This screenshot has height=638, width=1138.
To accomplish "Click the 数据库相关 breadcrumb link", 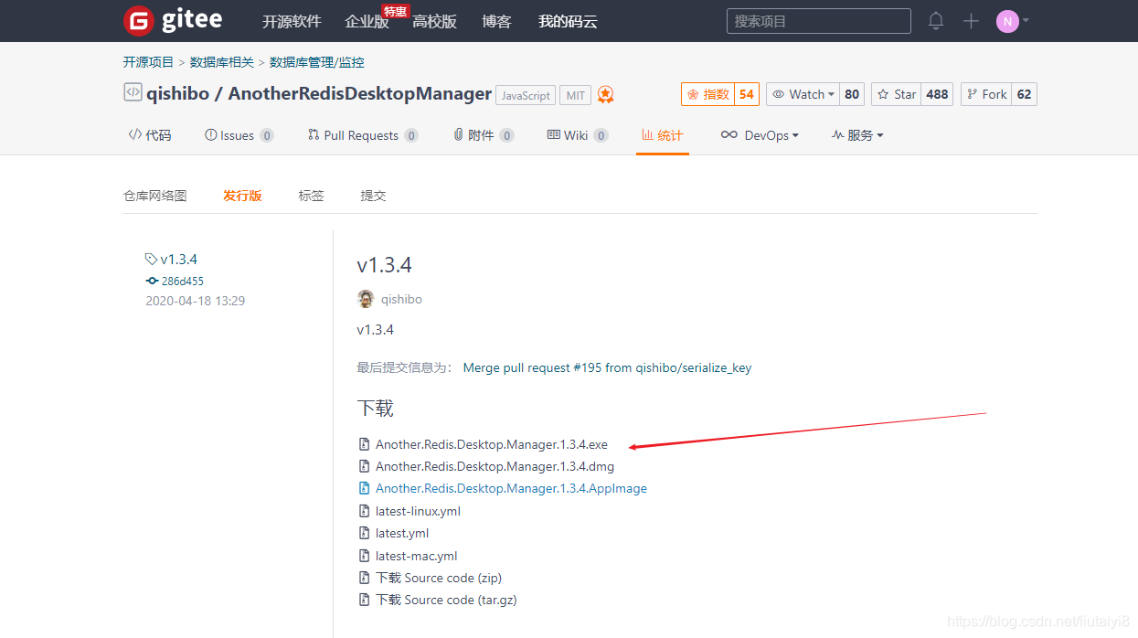I will [x=222, y=62].
